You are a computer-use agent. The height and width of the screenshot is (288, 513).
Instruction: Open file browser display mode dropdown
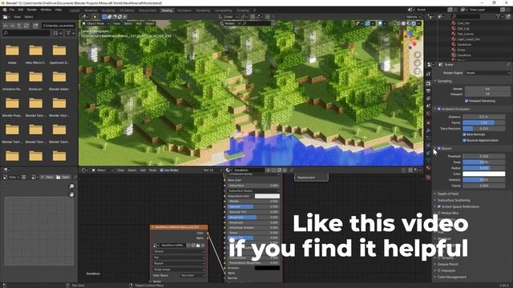(x=58, y=33)
